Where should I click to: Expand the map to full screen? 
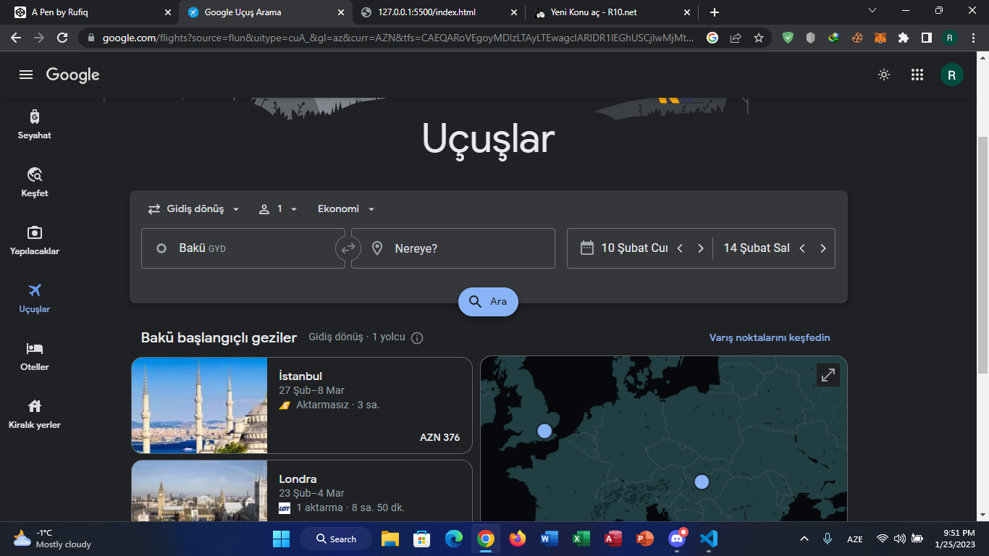tap(828, 375)
